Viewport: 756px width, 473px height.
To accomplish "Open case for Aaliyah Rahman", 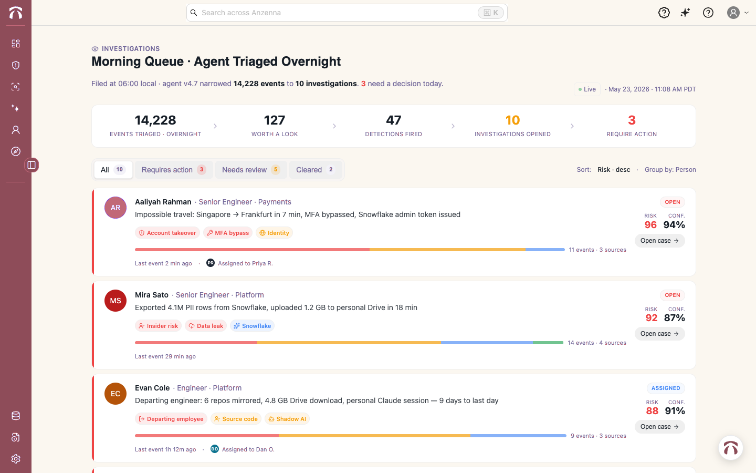I will coord(660,241).
